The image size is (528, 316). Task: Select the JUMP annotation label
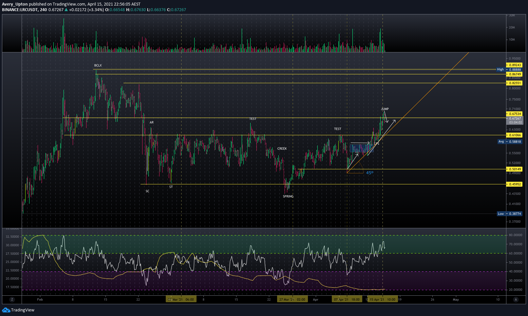385,109
